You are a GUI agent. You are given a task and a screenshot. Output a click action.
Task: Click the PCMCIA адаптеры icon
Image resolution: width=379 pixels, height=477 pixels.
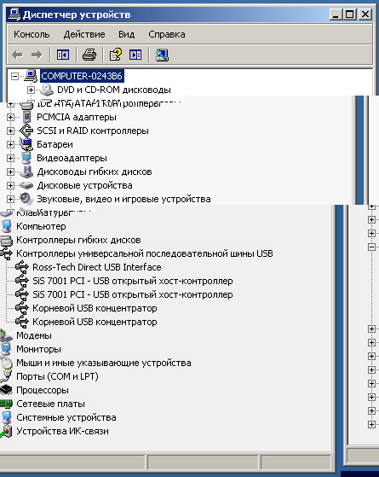(x=27, y=117)
